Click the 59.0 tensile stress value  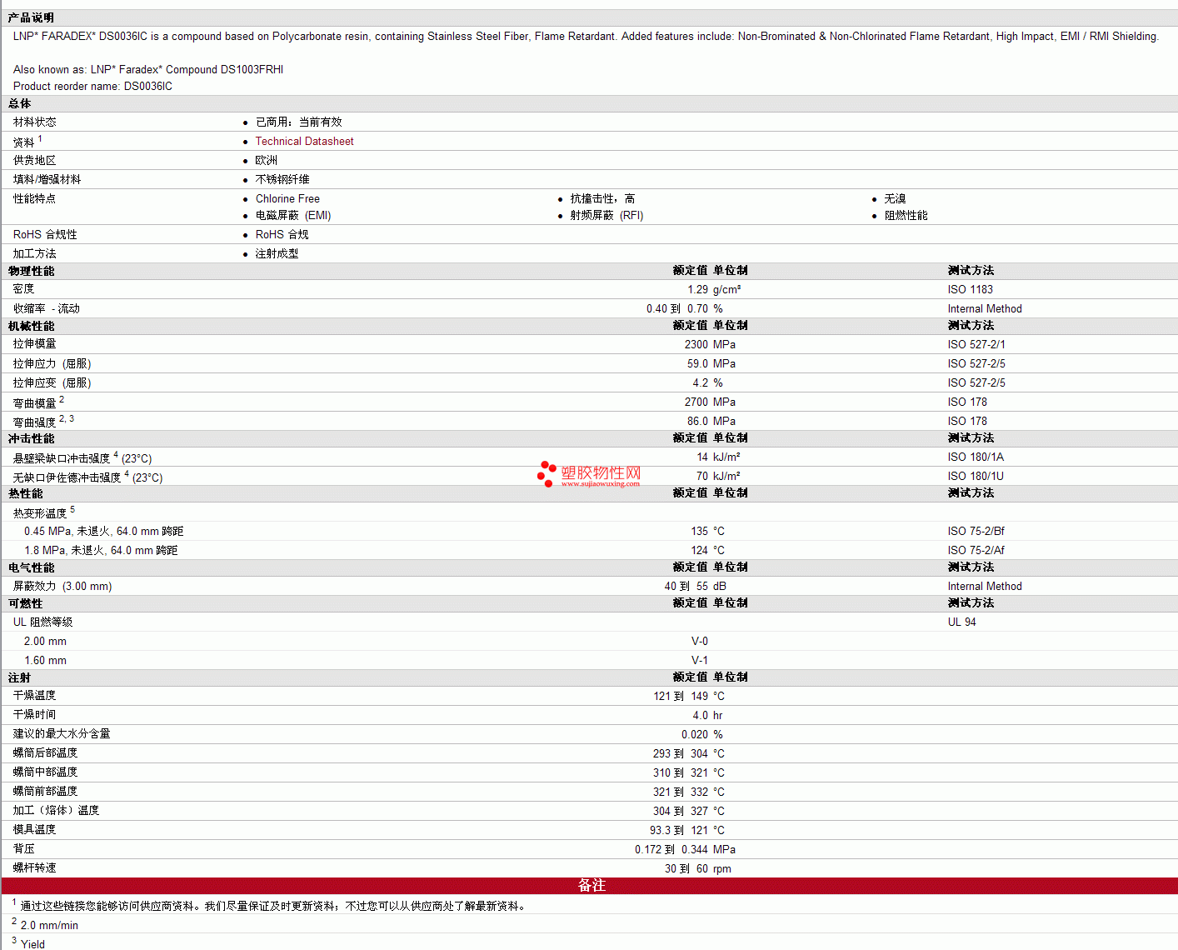point(697,364)
